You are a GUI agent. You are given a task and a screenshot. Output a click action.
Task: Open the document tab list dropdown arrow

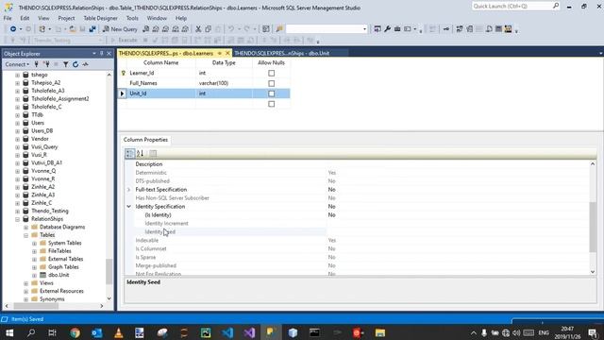tap(600, 53)
